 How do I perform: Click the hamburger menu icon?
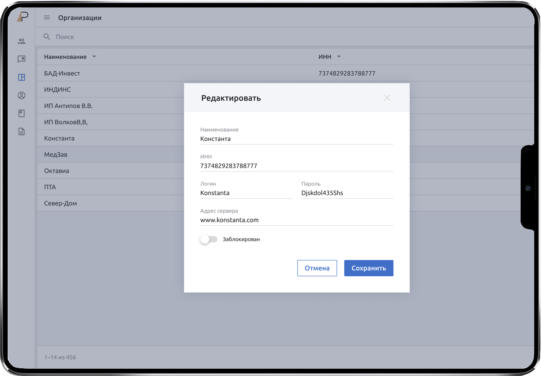pos(47,18)
